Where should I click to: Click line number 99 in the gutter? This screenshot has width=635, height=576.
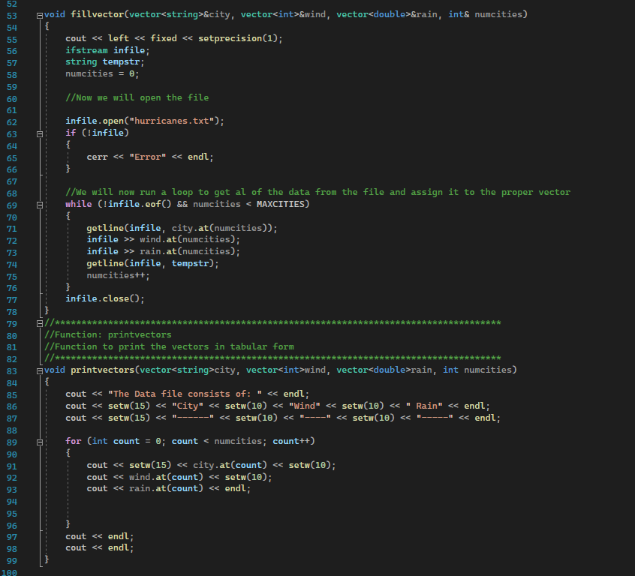click(12, 561)
